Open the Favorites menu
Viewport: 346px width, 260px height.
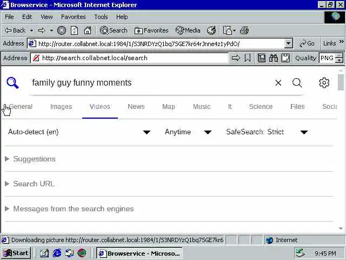pos(74,17)
